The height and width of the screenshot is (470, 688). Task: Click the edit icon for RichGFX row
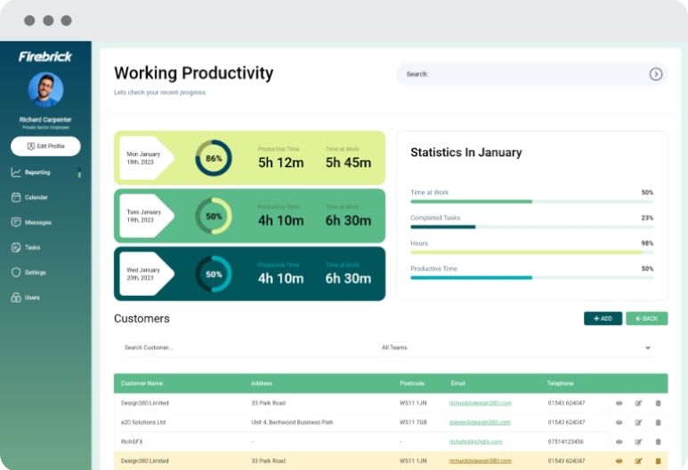pyautogui.click(x=638, y=442)
